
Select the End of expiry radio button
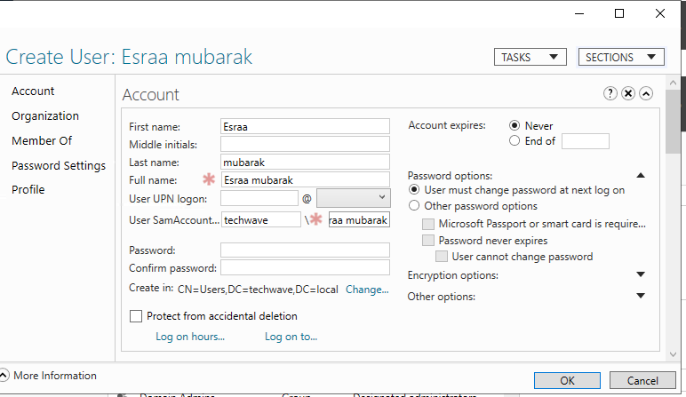point(514,140)
